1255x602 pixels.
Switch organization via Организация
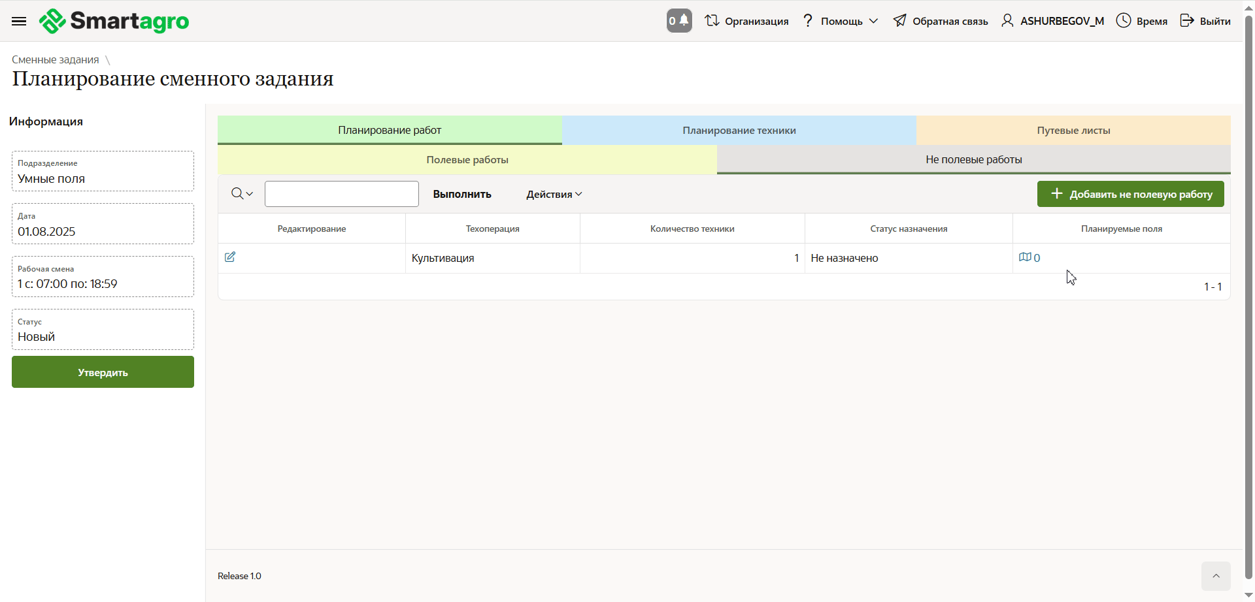click(x=746, y=21)
